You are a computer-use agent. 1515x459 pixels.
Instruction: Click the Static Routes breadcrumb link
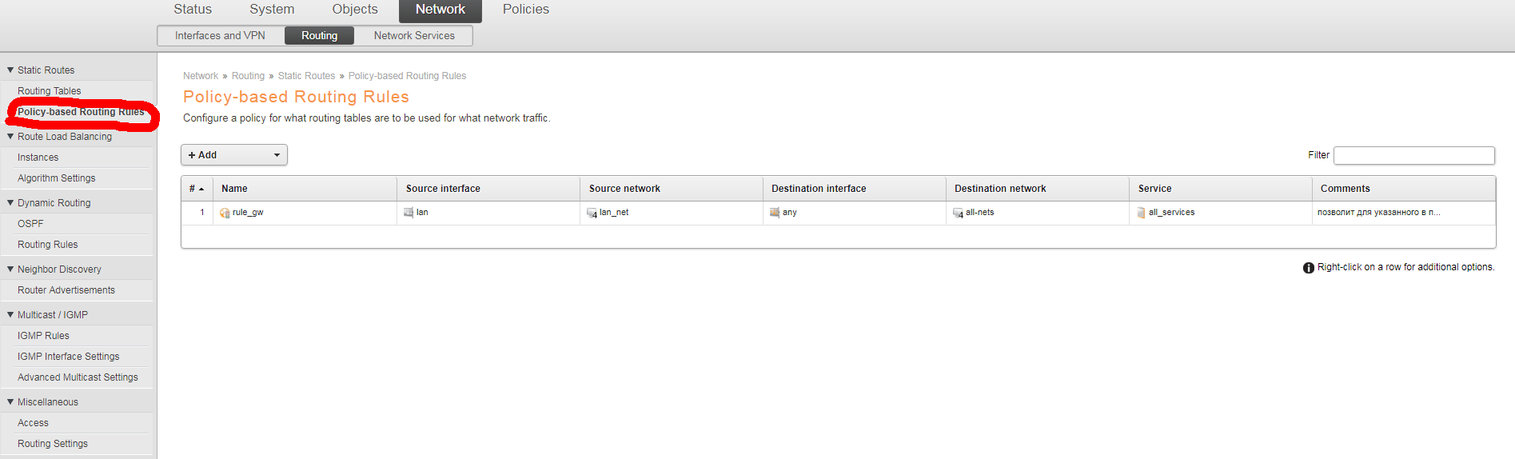click(306, 76)
